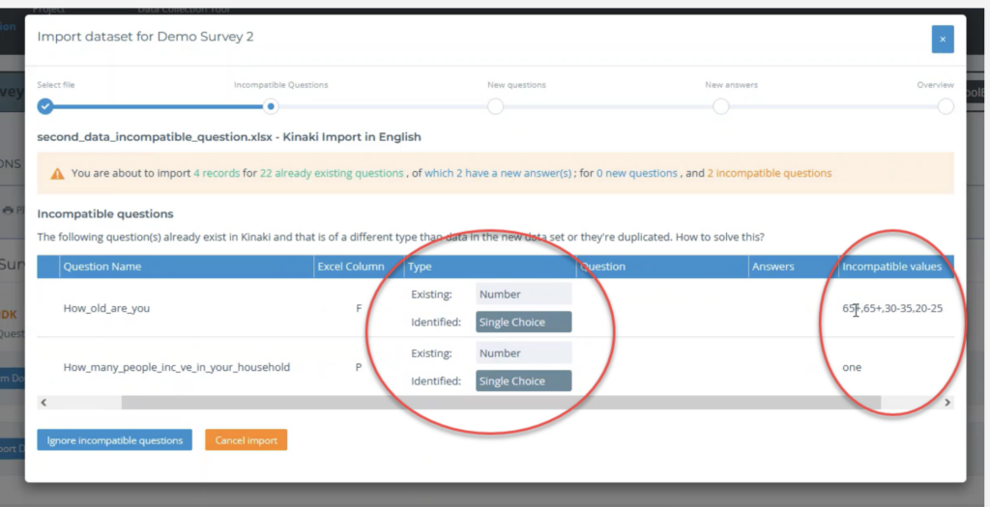Viewport: 990px width, 507px height.
Task: Click '22 already existing questions' text
Action: point(332,173)
